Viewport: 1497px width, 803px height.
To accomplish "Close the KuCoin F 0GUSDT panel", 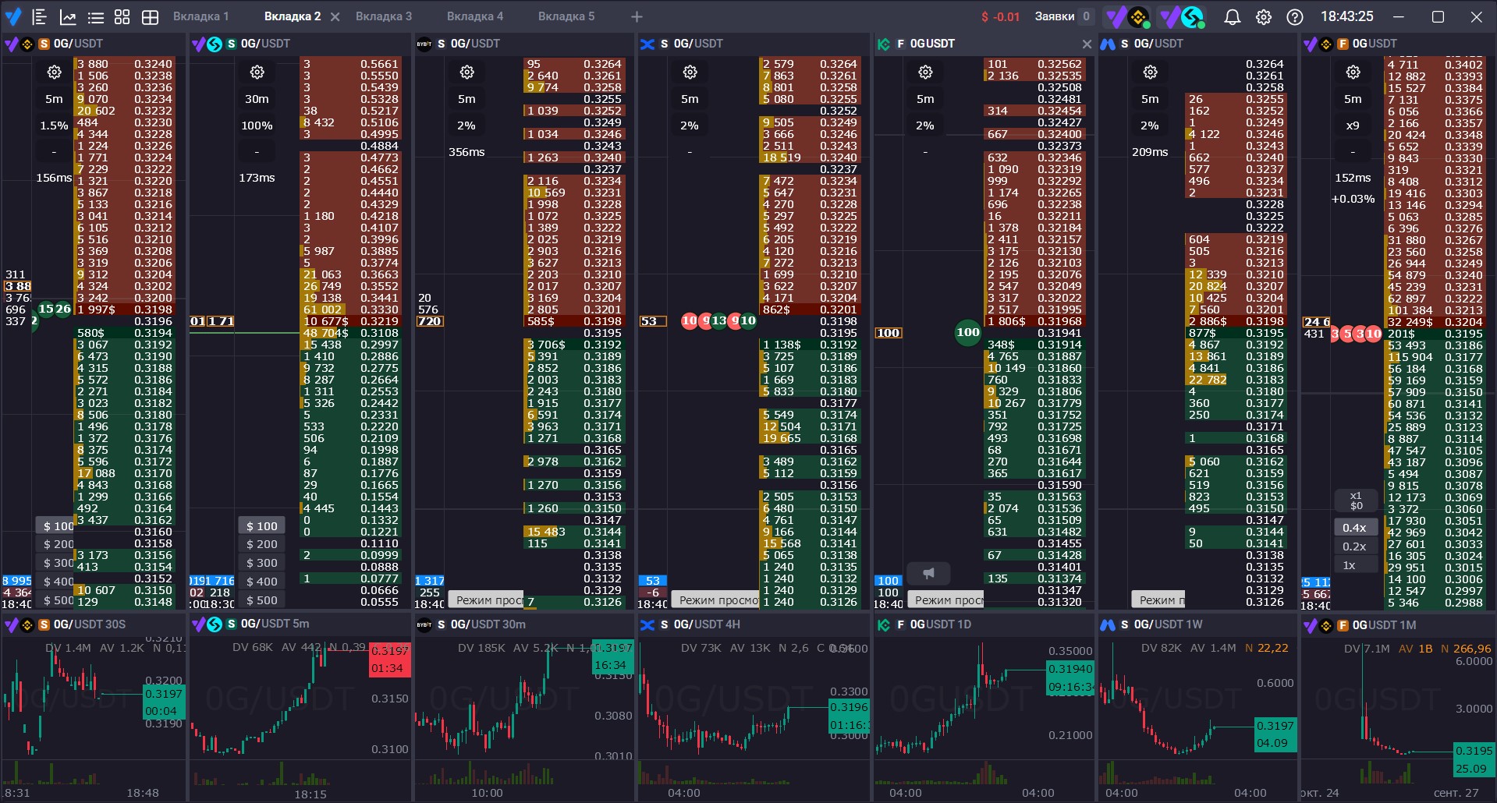I will tap(1087, 44).
